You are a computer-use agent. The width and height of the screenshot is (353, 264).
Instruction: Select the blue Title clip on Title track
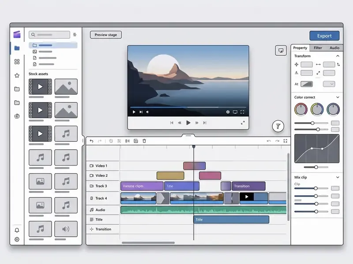point(231,220)
